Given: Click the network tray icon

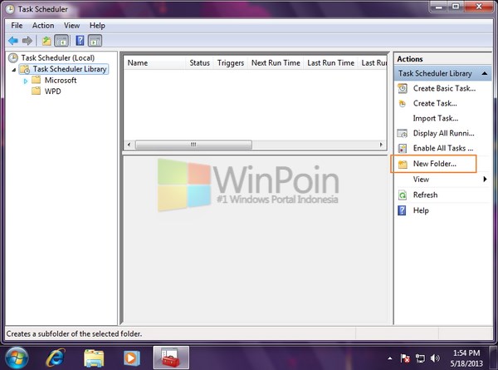Looking at the screenshot, I should pos(420,358).
